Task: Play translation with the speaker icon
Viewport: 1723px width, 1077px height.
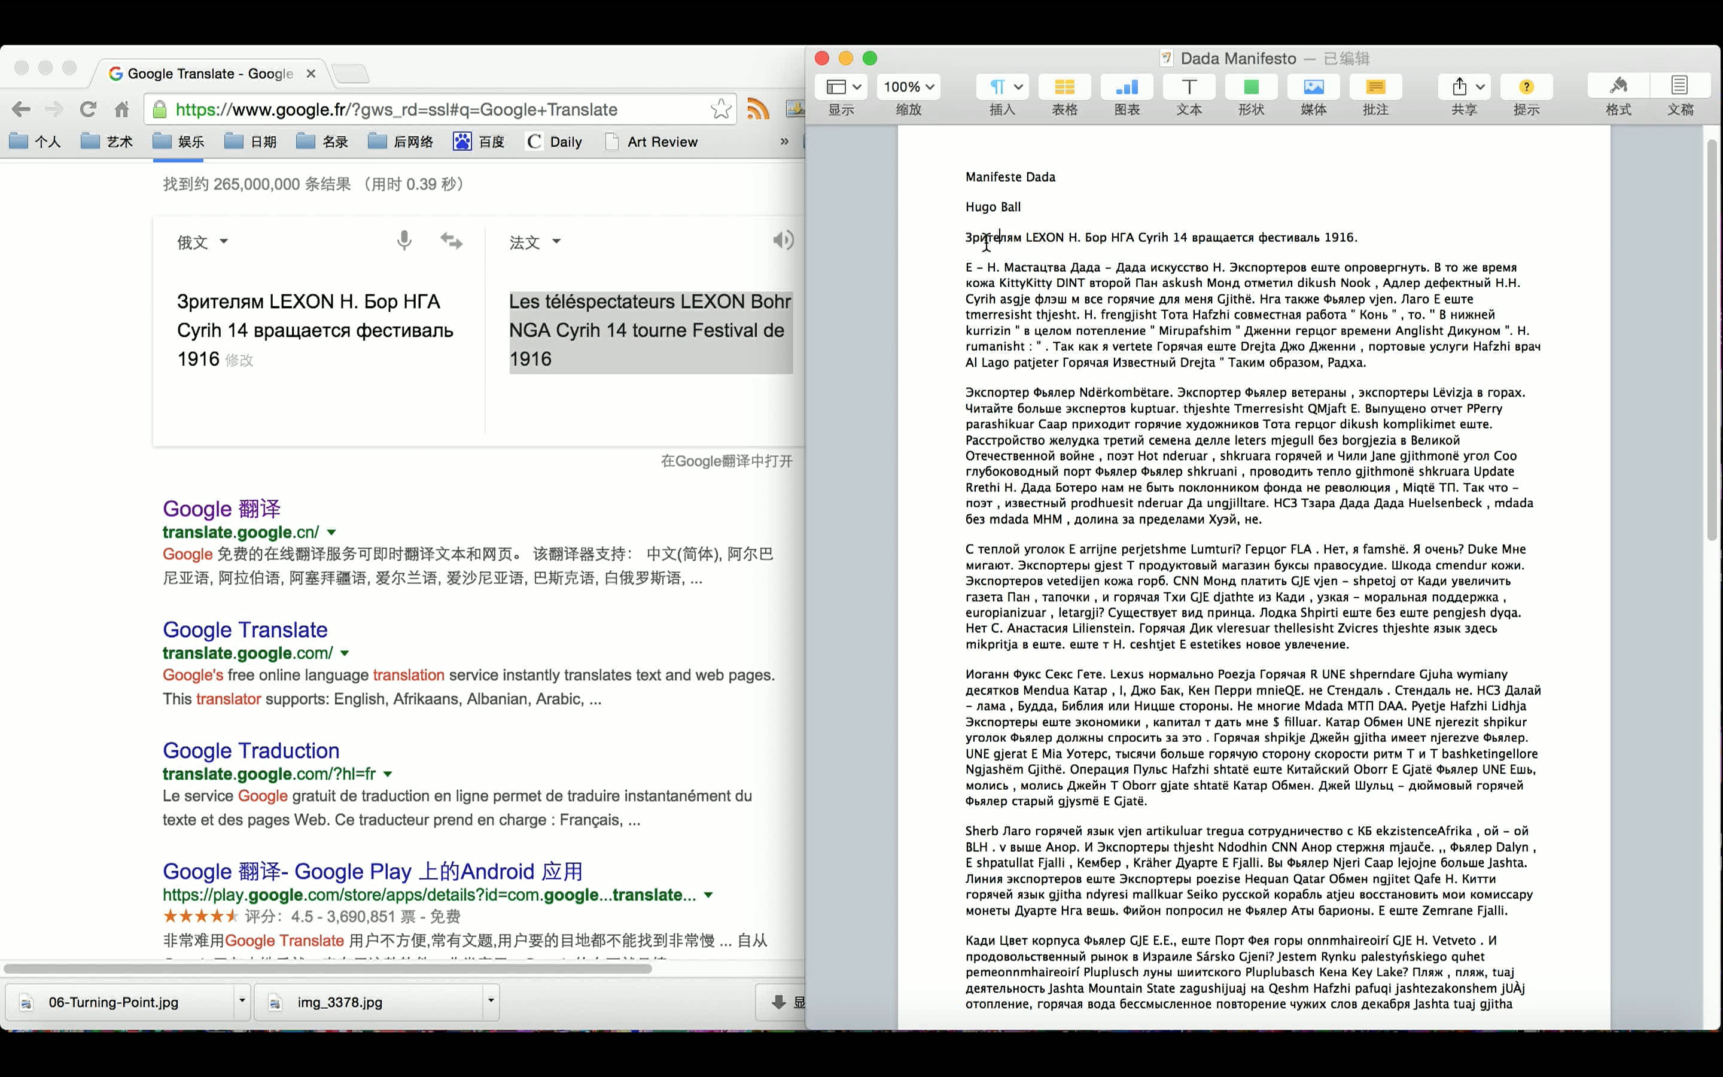Action: pos(783,240)
